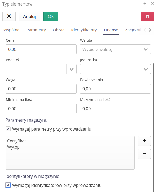This screenshot has width=156, height=194.
Task: Add a warehouse parameter with the plus button
Action: click(144, 141)
